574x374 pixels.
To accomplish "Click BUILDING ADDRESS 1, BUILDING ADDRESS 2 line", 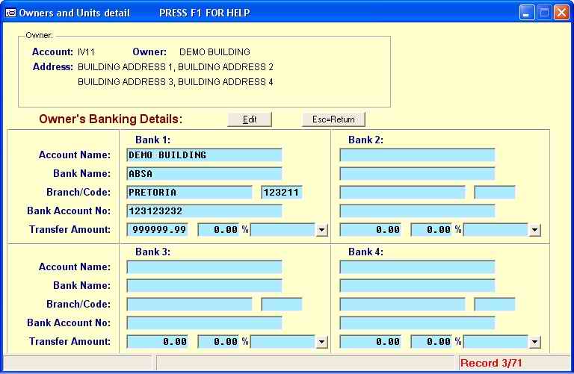I will pyautogui.click(x=176, y=67).
